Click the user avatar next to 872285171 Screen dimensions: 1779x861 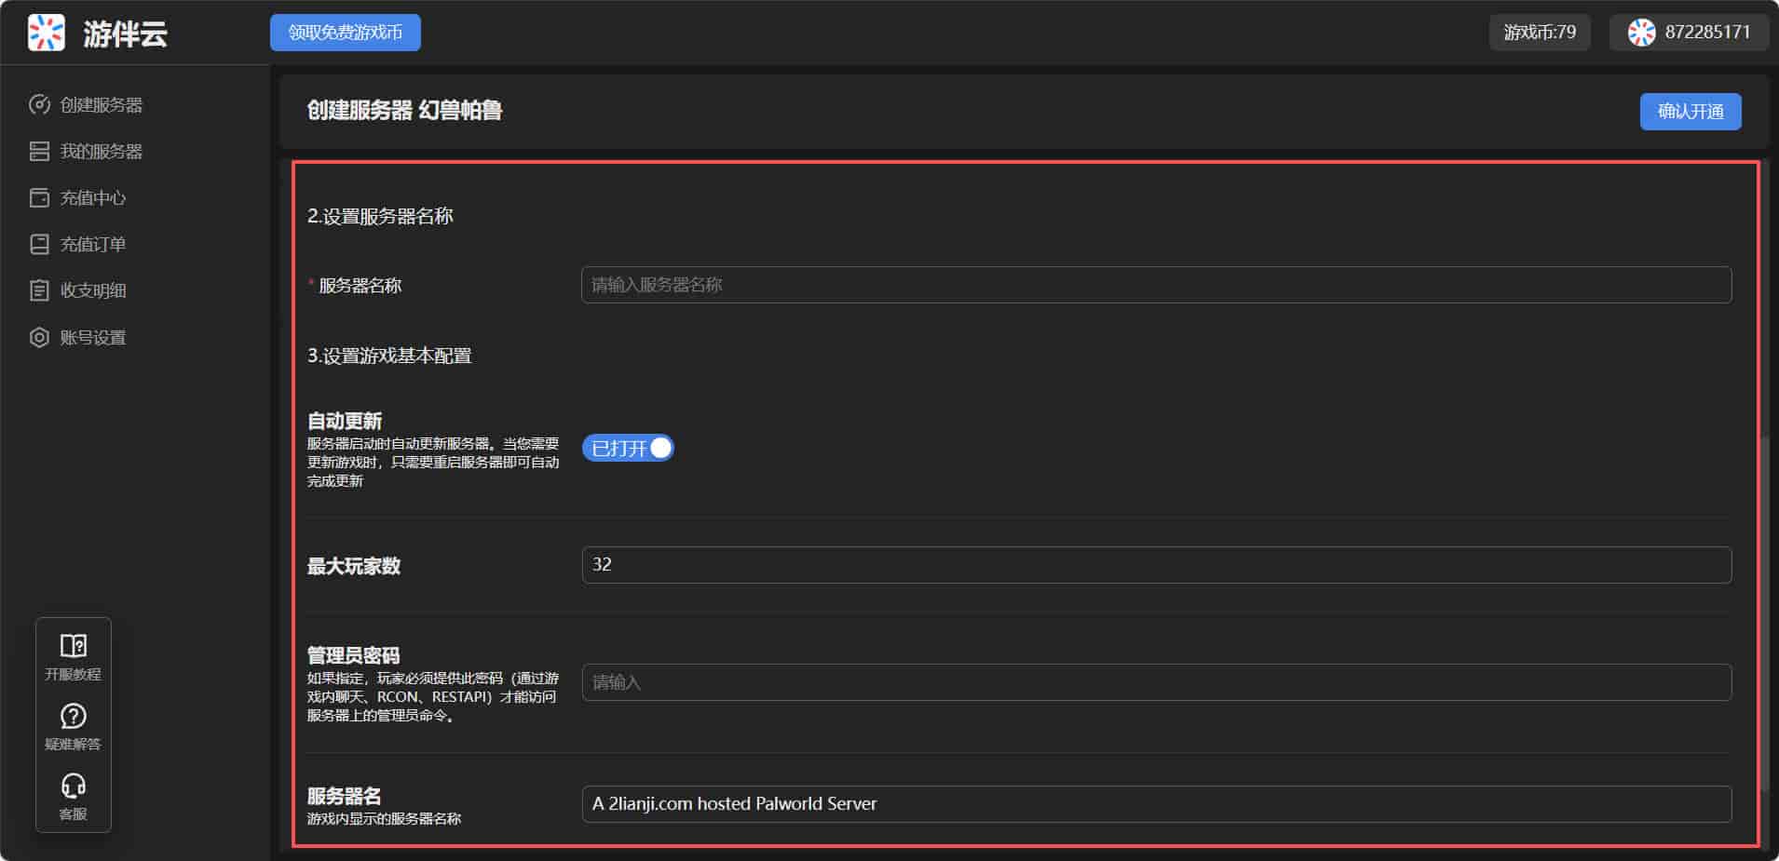click(1641, 33)
